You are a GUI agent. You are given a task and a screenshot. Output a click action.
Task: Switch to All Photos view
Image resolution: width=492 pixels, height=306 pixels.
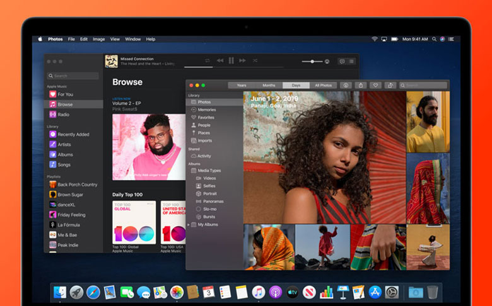click(x=323, y=85)
